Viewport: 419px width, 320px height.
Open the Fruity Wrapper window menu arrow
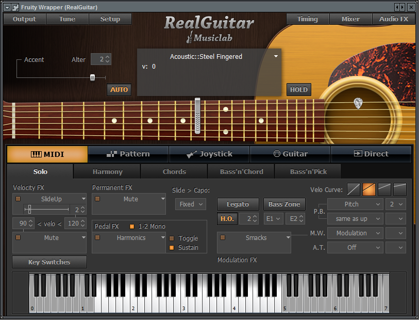tap(8, 7)
